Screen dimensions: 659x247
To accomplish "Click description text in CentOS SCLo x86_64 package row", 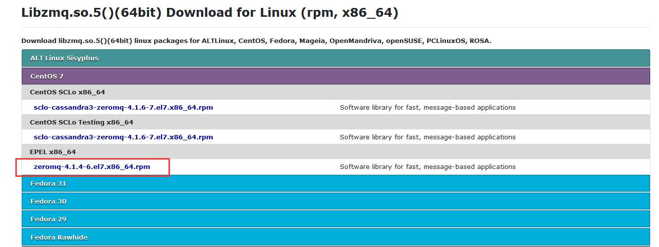I will (x=428, y=108).
